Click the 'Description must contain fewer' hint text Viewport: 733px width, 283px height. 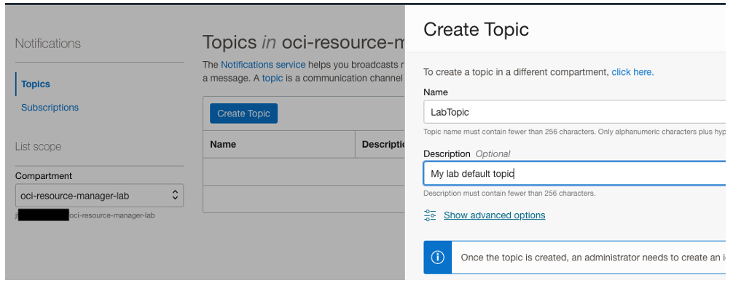click(x=509, y=194)
